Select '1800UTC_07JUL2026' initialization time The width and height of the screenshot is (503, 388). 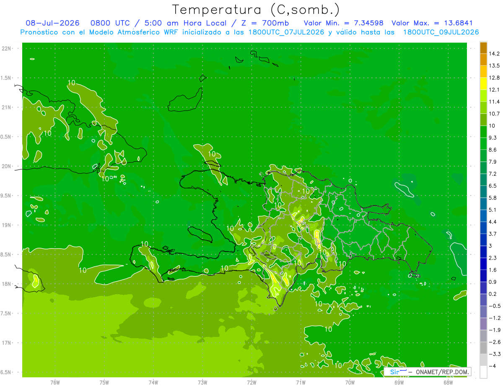[x=284, y=32]
